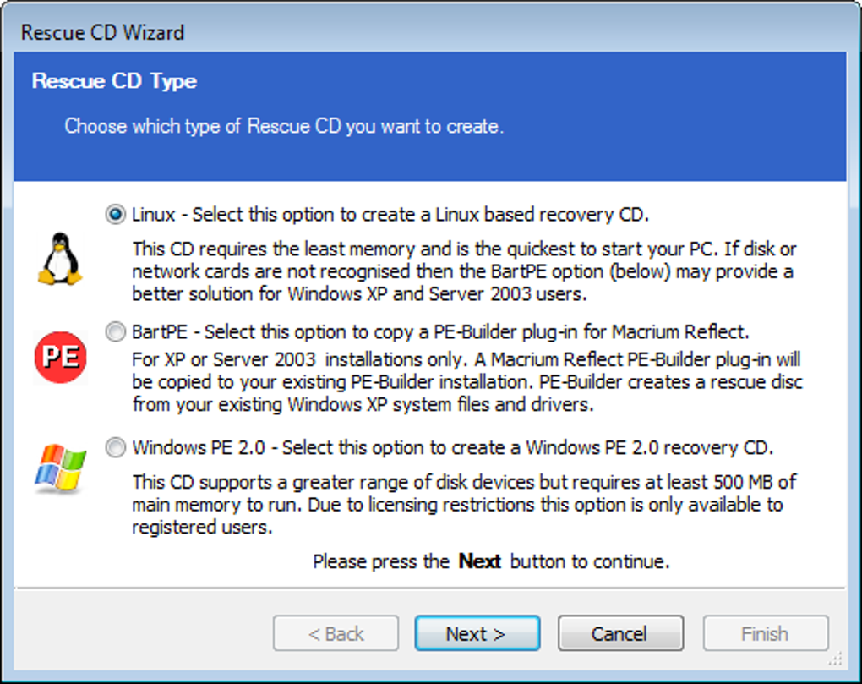Click the Linux penguin icon
Screen dimensions: 862x684
[60, 259]
